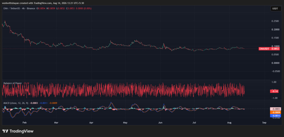Click the red ENAUSDT symbol tag
This screenshot has height=137, width=284.
pos(264,49)
